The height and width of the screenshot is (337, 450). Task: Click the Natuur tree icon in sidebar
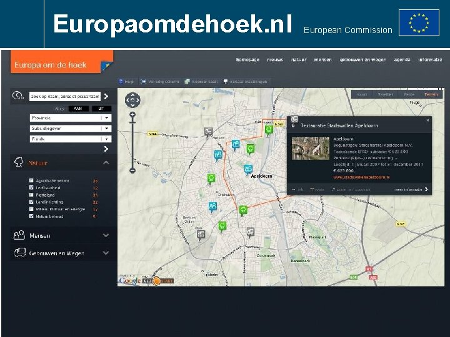point(19,162)
